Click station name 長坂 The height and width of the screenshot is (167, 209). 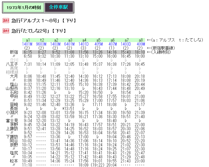point(14,109)
